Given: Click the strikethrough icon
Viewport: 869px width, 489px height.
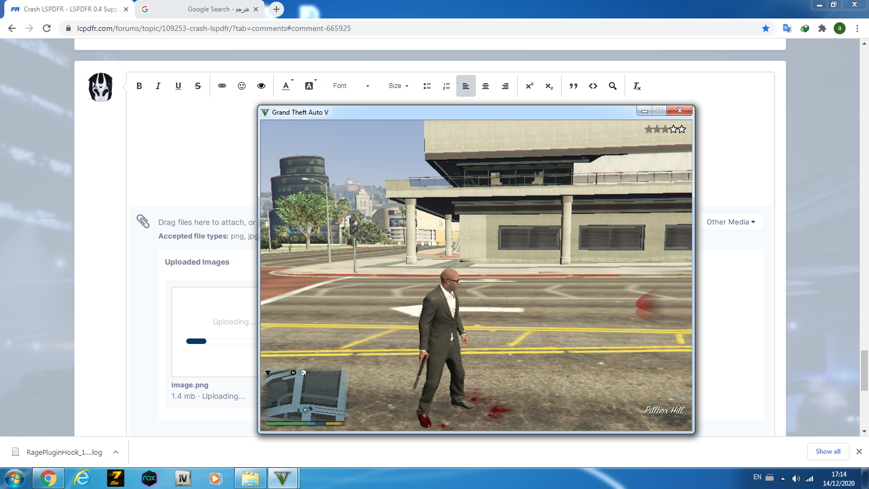Looking at the screenshot, I should (198, 86).
